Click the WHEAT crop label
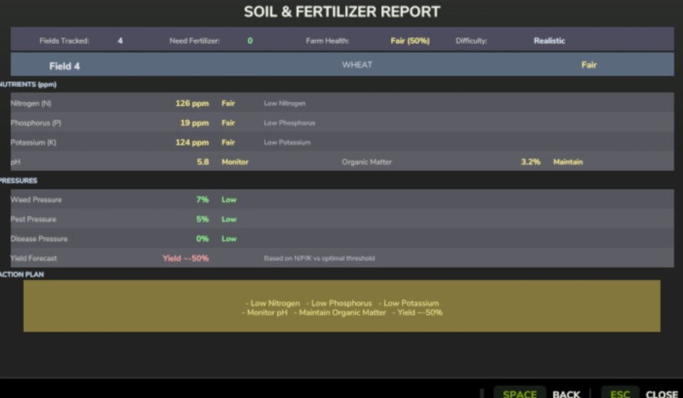 357,64
